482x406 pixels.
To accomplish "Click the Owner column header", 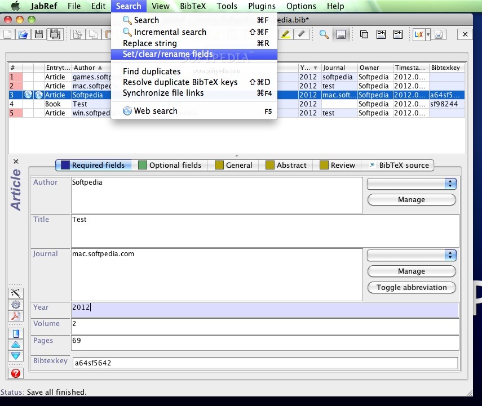I will point(375,68).
